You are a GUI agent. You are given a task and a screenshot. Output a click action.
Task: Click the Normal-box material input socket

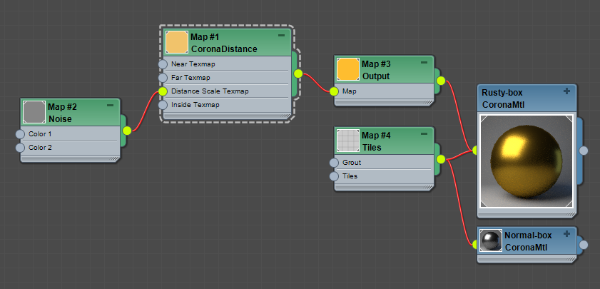pyautogui.click(x=475, y=244)
